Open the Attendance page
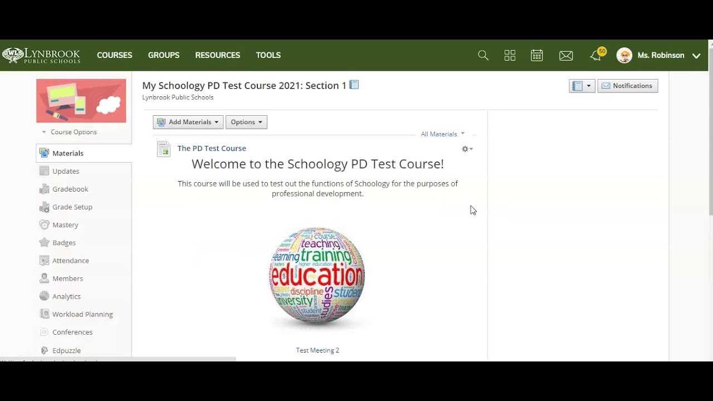The image size is (713, 401). coord(71,260)
